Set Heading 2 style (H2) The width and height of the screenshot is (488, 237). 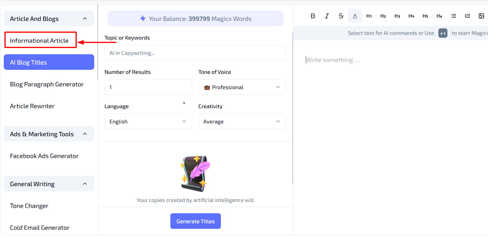pos(383,16)
